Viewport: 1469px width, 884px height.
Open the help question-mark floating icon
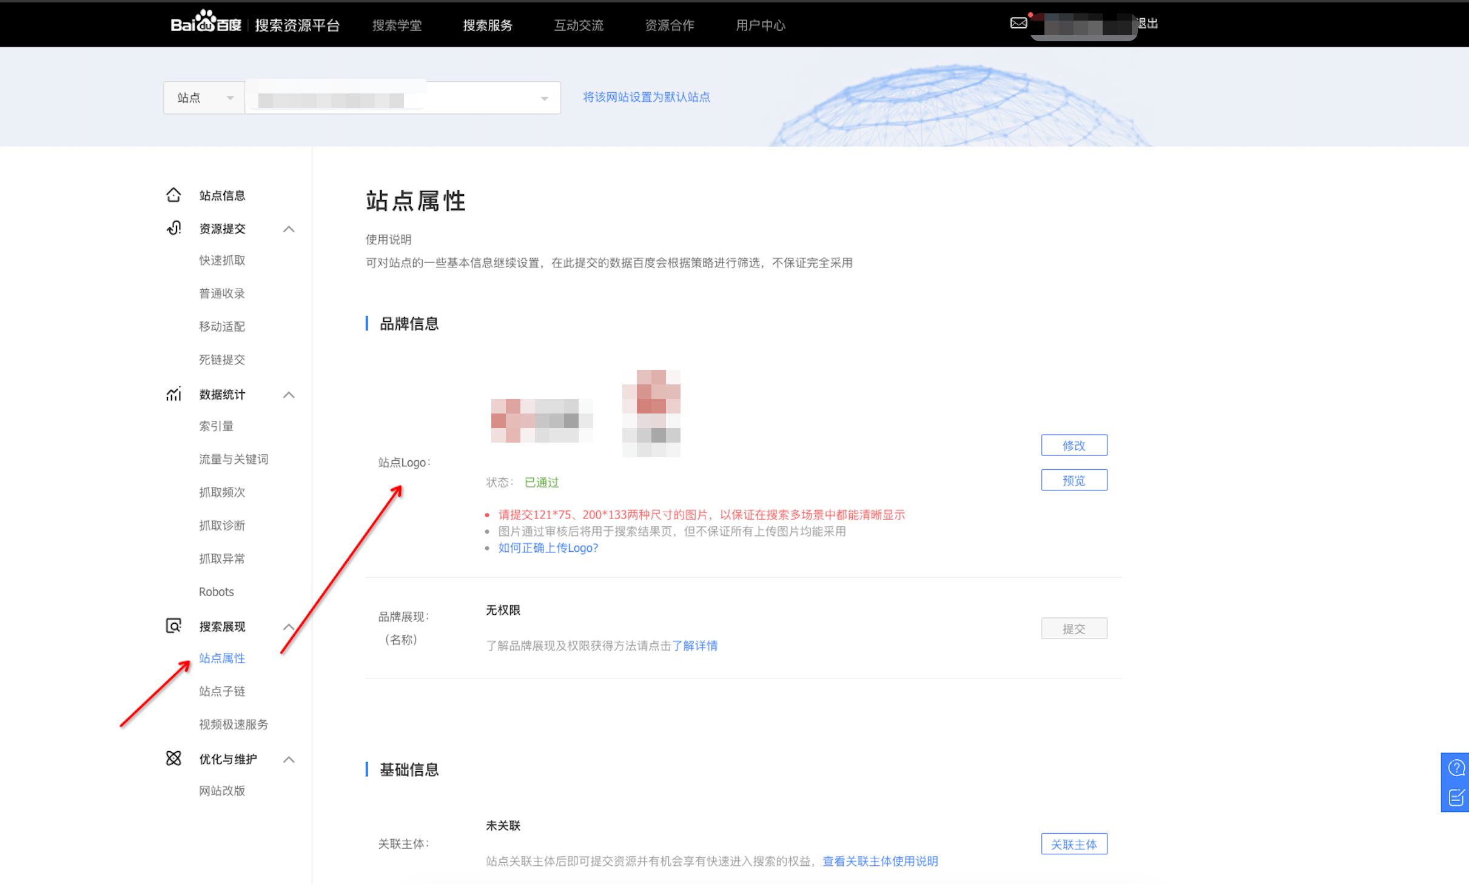[x=1456, y=768]
